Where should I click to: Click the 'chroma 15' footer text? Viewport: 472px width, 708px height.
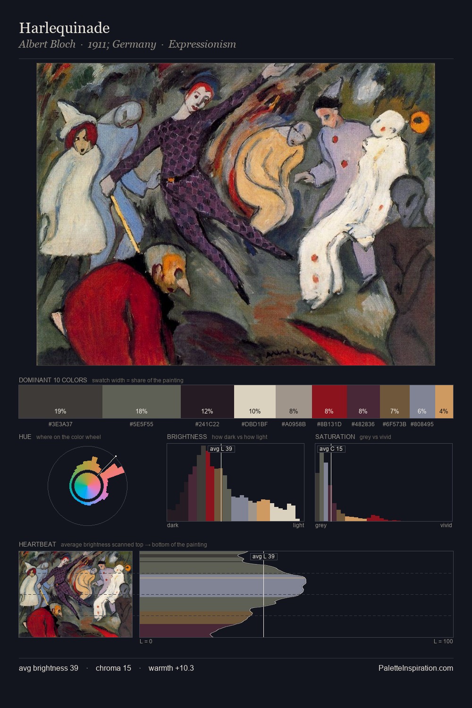pyautogui.click(x=113, y=668)
